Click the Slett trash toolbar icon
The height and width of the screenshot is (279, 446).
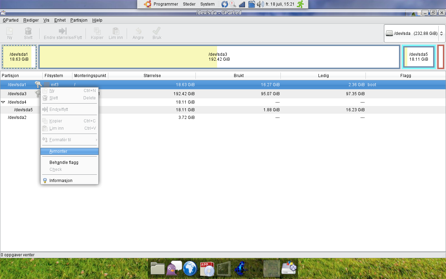pyautogui.click(x=28, y=31)
